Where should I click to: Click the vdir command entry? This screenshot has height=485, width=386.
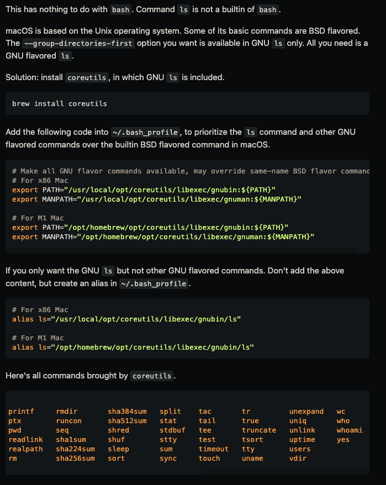pyautogui.click(x=298, y=458)
